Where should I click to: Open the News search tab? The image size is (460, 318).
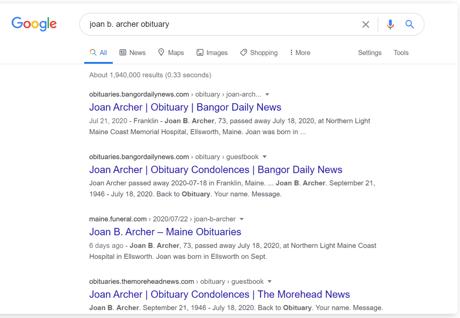click(x=133, y=53)
